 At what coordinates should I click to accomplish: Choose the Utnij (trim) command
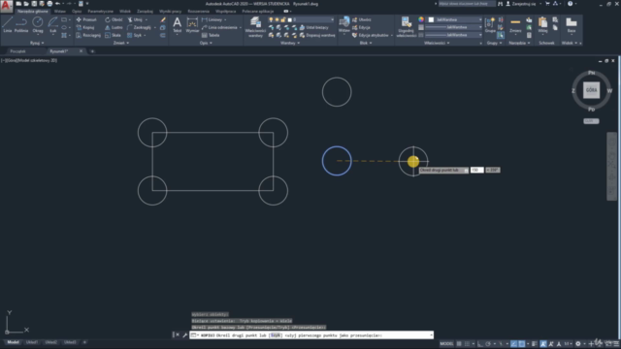point(135,19)
